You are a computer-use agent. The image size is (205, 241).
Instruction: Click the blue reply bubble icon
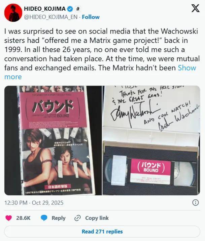(44, 218)
